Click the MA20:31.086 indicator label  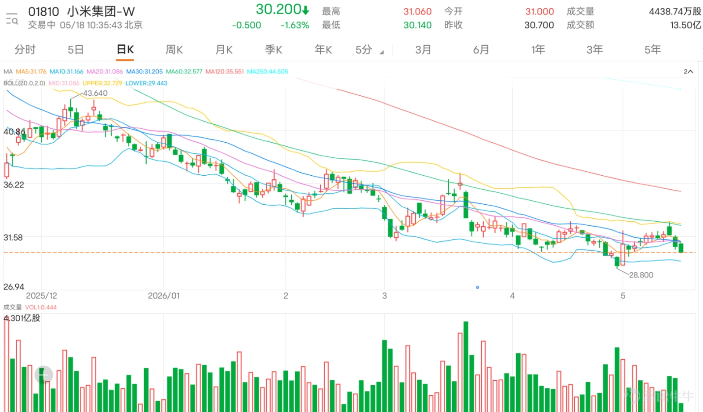[105, 71]
